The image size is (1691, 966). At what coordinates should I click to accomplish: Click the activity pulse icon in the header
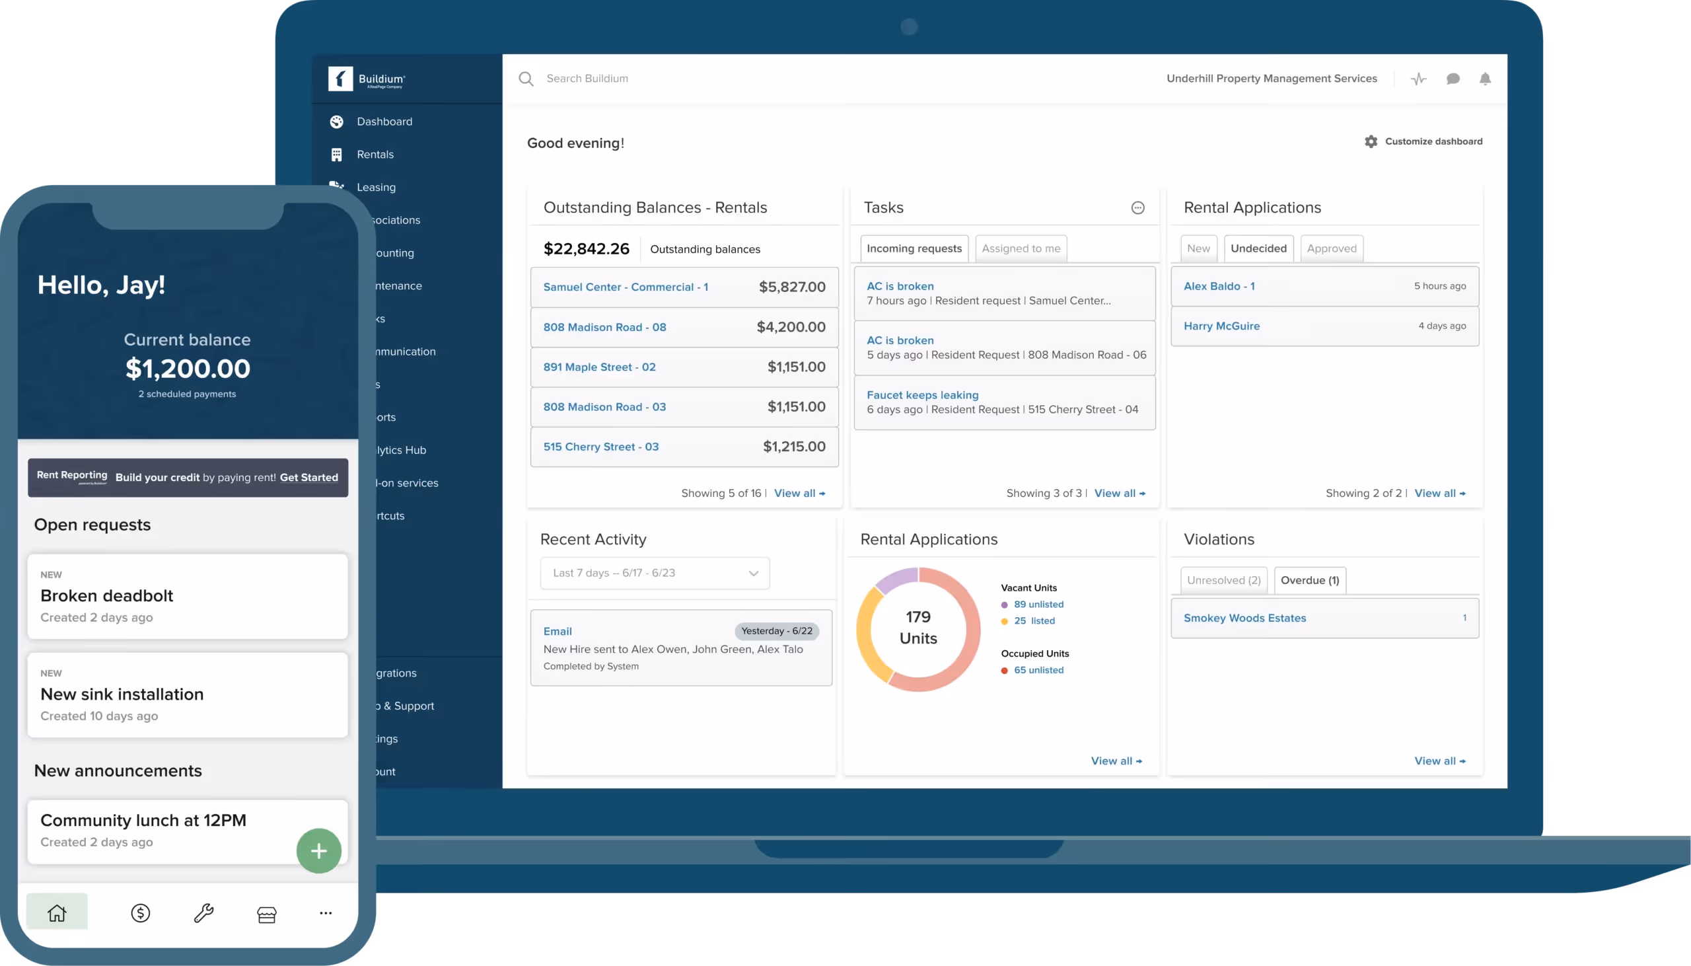pos(1418,78)
